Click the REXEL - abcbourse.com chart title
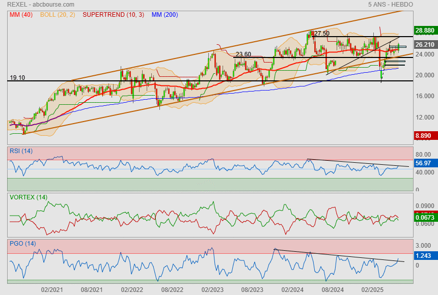Image resolution: width=438 pixels, height=295 pixels. (41, 5)
